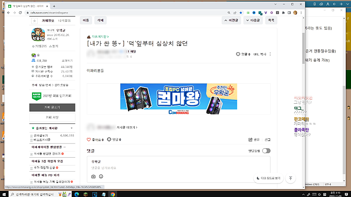351x197 pixels.
Task: Click the post's three-dot more options
Action: coord(270,54)
